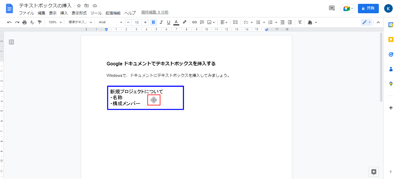Open the Arial font dropdown

coord(111,22)
